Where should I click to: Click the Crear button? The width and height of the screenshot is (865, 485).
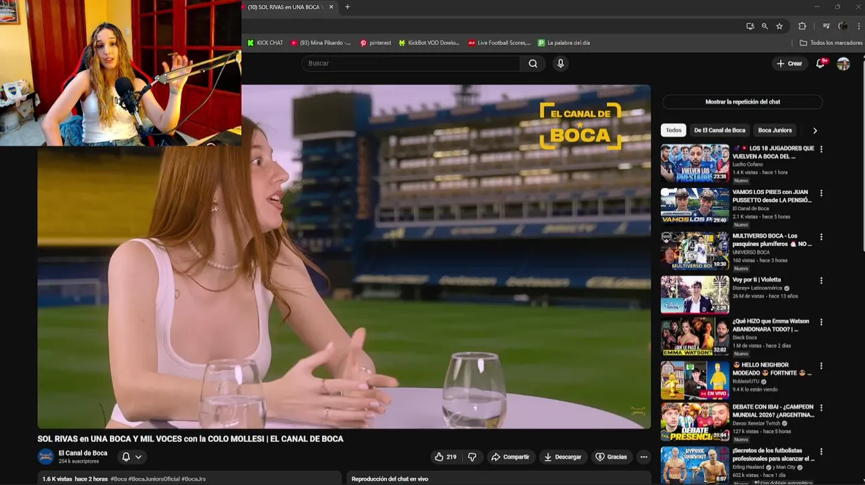tap(789, 63)
